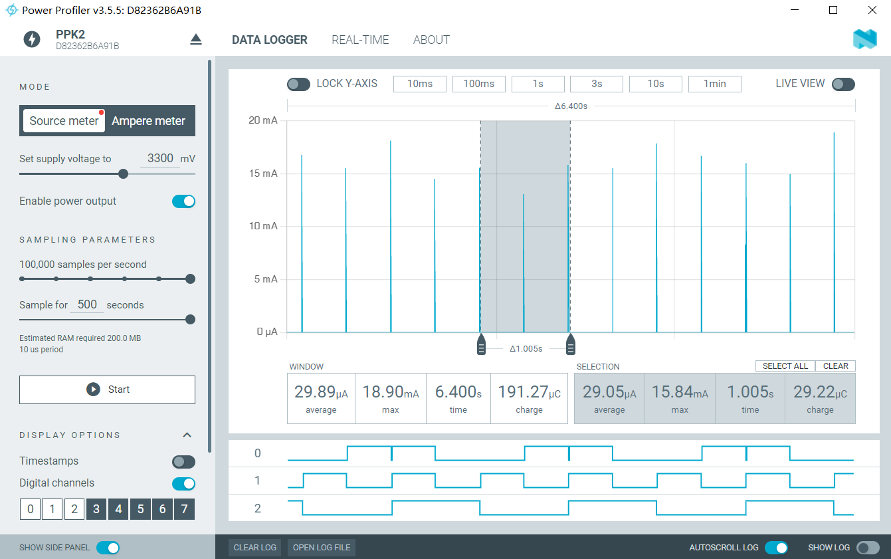Enable digital channel 5 button
Image resolution: width=891 pixels, height=559 pixels.
140,510
